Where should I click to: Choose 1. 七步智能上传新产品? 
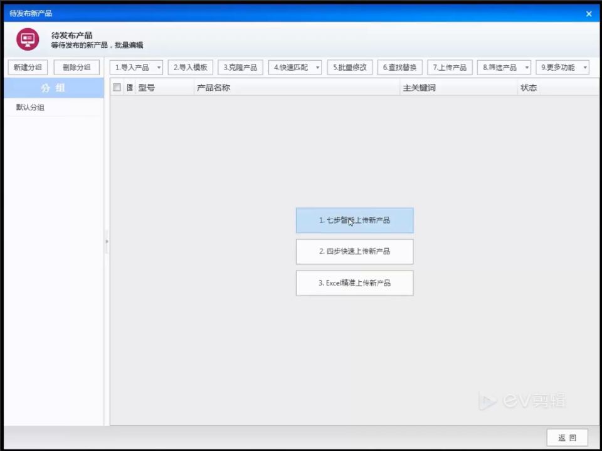click(355, 220)
